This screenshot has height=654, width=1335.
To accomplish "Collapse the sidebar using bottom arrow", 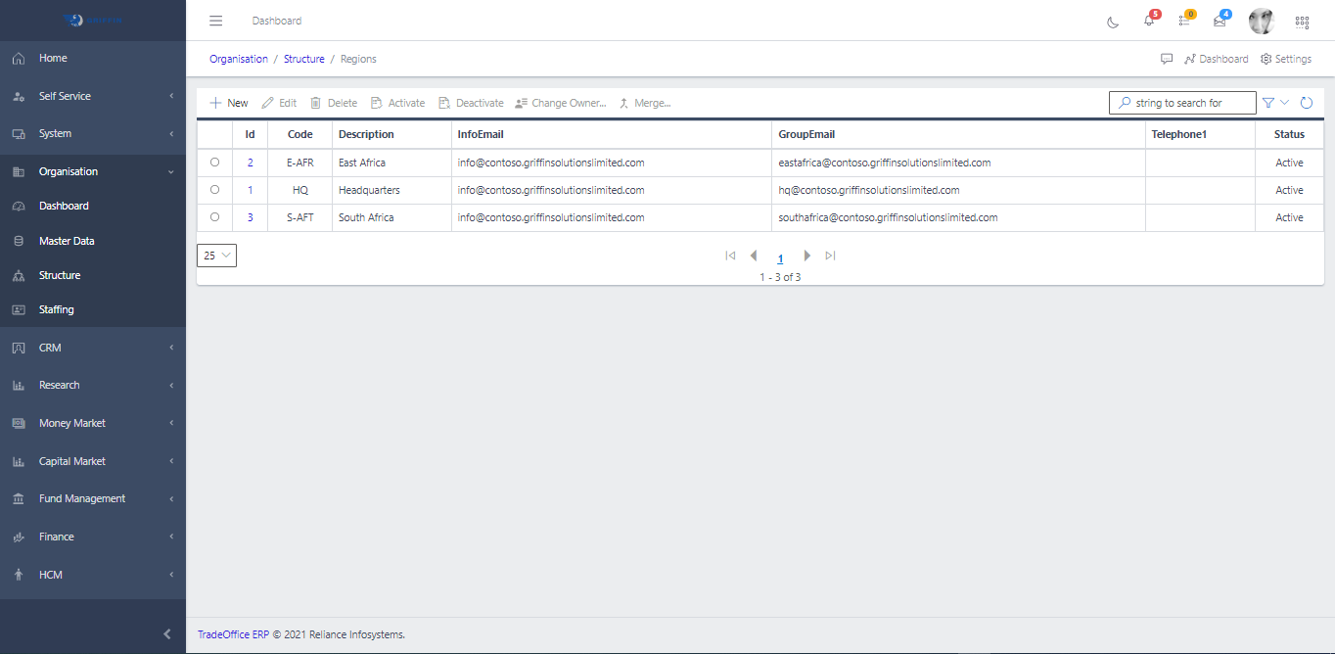I will pyautogui.click(x=167, y=634).
